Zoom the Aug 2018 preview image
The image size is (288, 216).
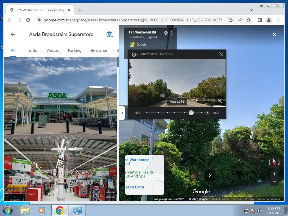220,101
